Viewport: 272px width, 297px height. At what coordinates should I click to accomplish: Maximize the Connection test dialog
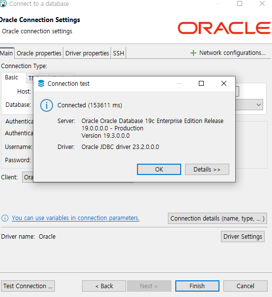201,83
